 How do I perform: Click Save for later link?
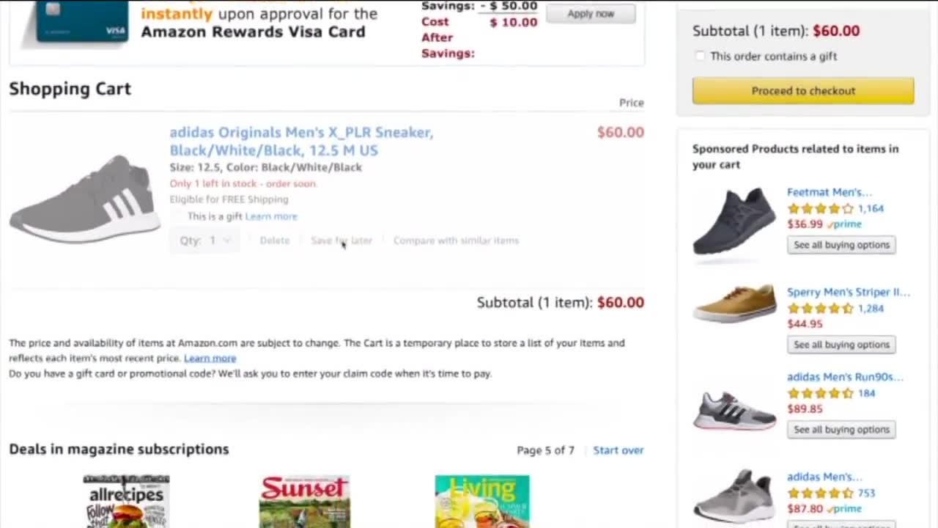pos(341,241)
